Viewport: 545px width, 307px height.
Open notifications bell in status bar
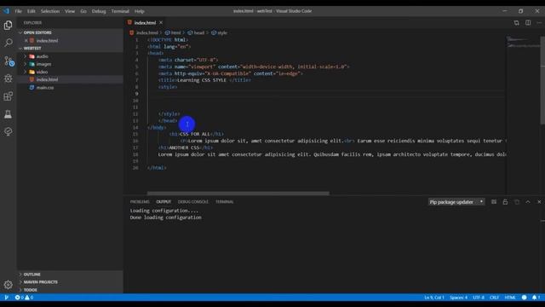click(536, 298)
